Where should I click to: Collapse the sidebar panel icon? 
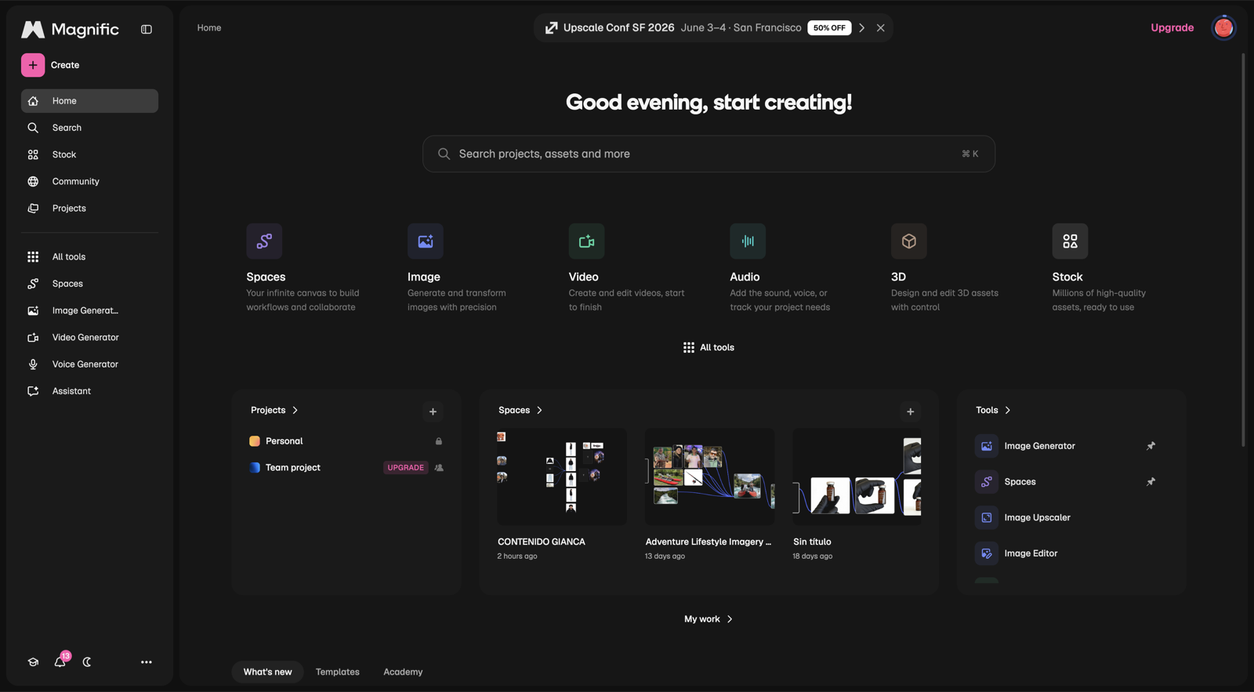147,29
